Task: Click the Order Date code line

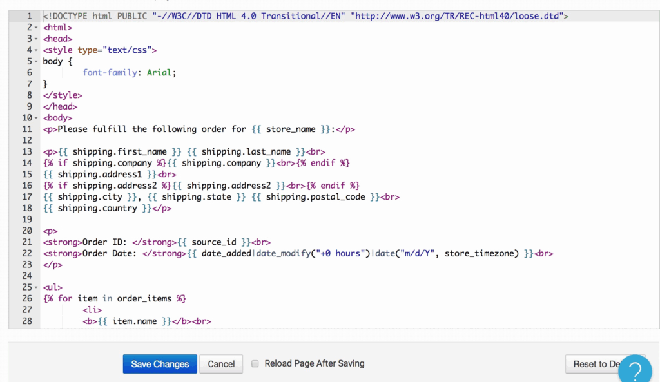Action: (296, 253)
